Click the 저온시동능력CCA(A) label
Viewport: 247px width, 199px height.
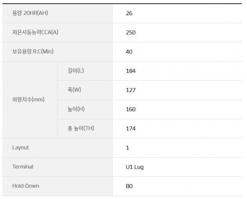[35, 32]
